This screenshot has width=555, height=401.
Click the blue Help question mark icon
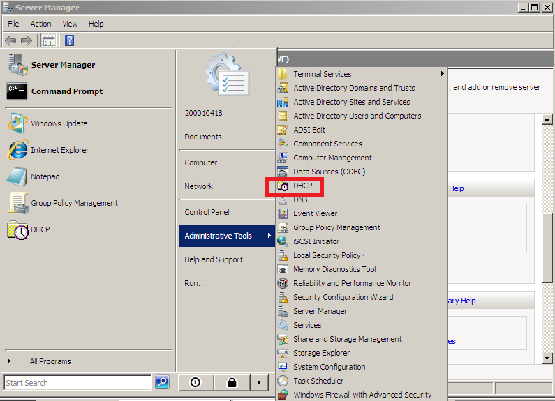(70, 40)
